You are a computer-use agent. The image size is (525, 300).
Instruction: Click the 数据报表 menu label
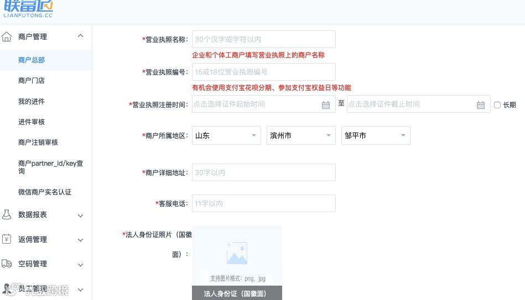tap(33, 214)
